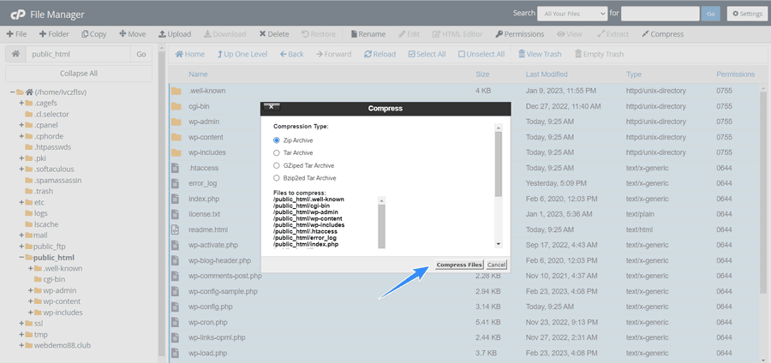
Task: Click the public_html path input field
Action: click(78, 54)
